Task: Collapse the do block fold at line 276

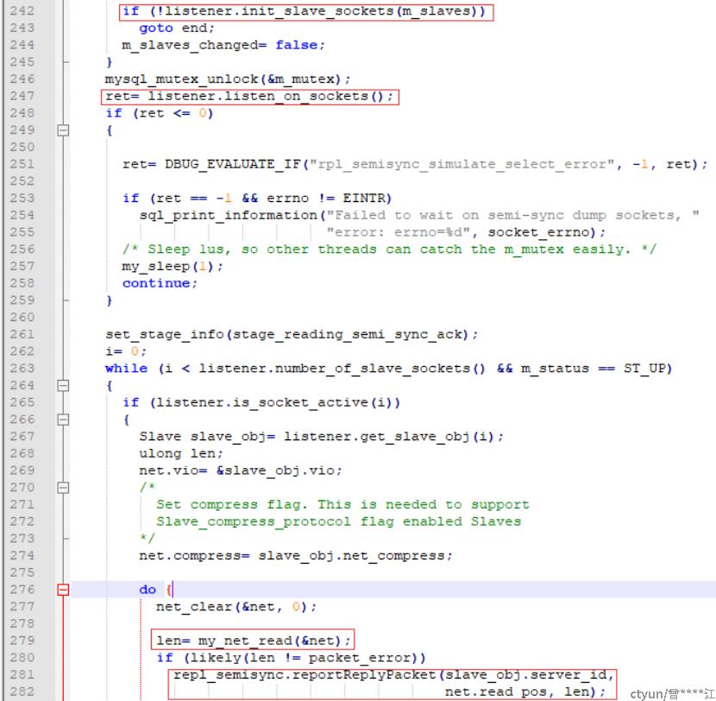Action: (63, 590)
